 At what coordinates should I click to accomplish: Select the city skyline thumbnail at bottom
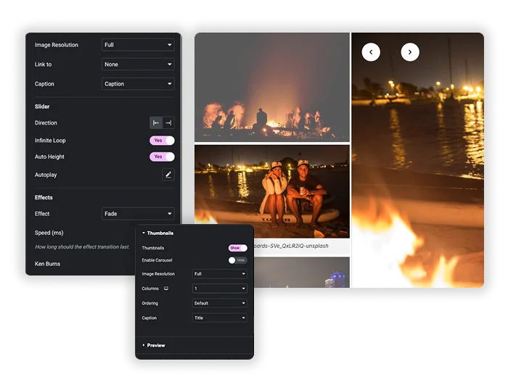click(302, 273)
